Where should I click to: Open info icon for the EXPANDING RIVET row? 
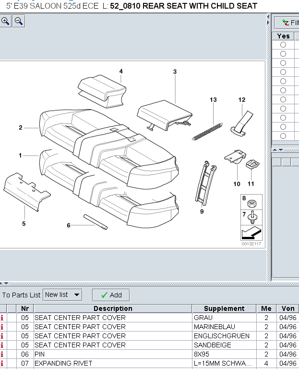coord(2,363)
